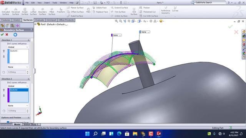Open the Insert menu
This screenshot has height=138, width=246.
coord(47,3)
